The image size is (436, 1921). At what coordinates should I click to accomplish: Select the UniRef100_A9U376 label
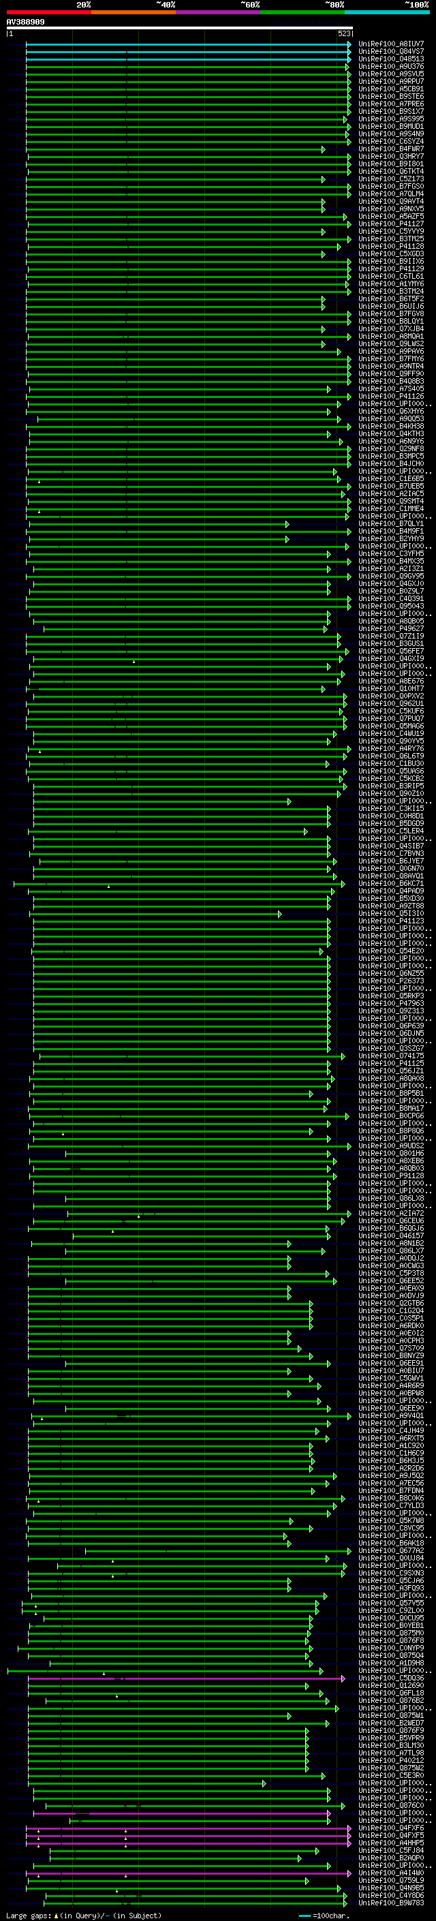[391, 66]
